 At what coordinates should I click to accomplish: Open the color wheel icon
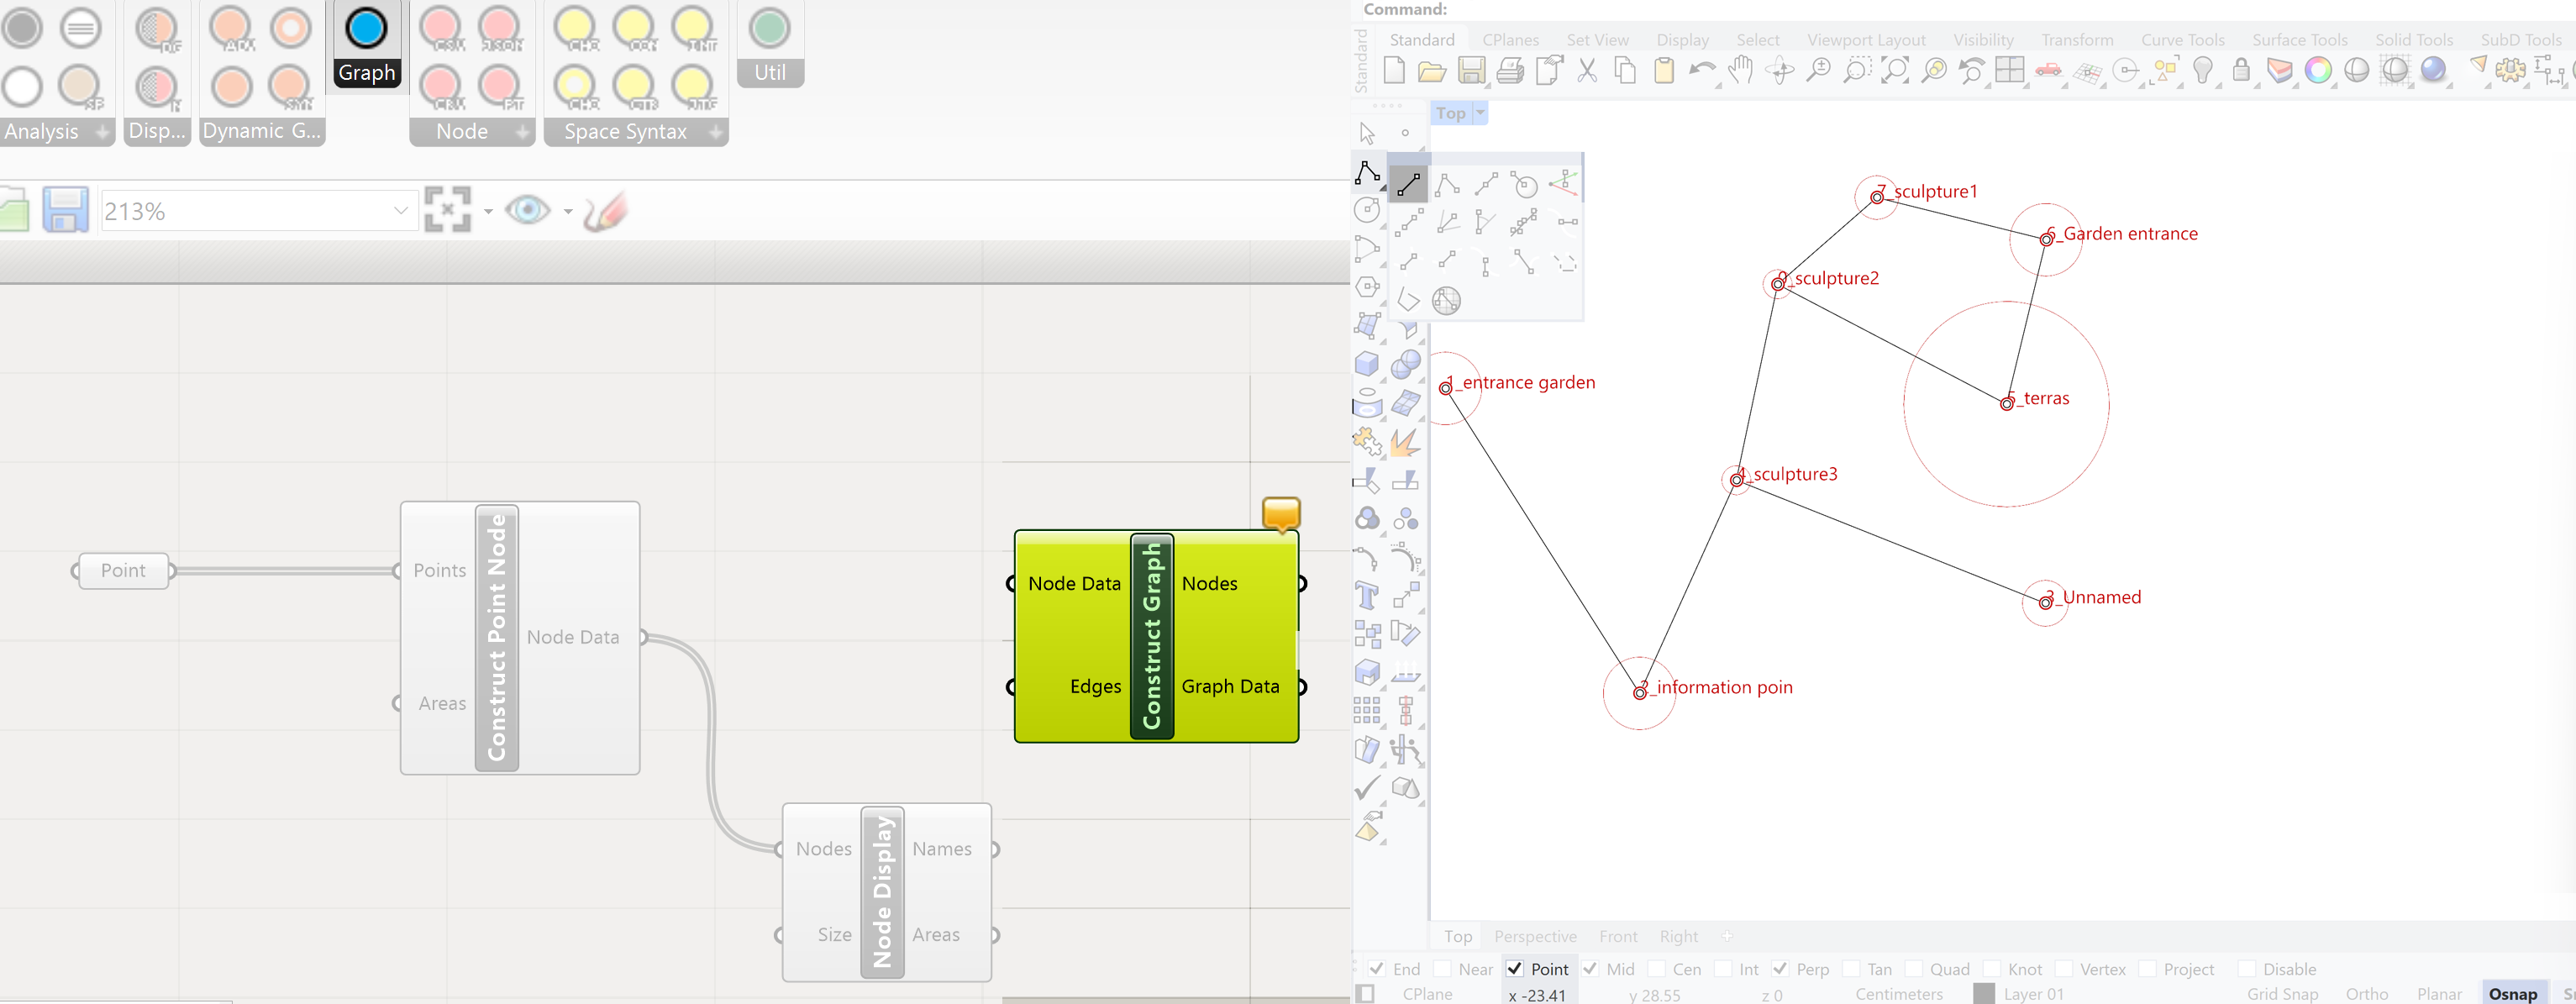coord(2318,70)
